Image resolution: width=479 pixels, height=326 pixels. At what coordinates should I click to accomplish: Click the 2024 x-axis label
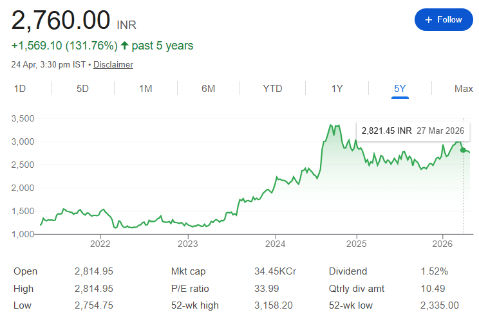[x=275, y=244]
